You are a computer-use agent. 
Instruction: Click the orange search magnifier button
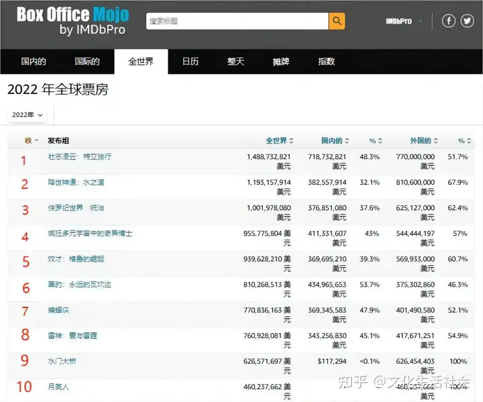coord(337,21)
